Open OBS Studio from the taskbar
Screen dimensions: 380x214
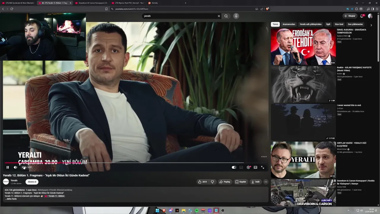pyautogui.click(x=223, y=210)
